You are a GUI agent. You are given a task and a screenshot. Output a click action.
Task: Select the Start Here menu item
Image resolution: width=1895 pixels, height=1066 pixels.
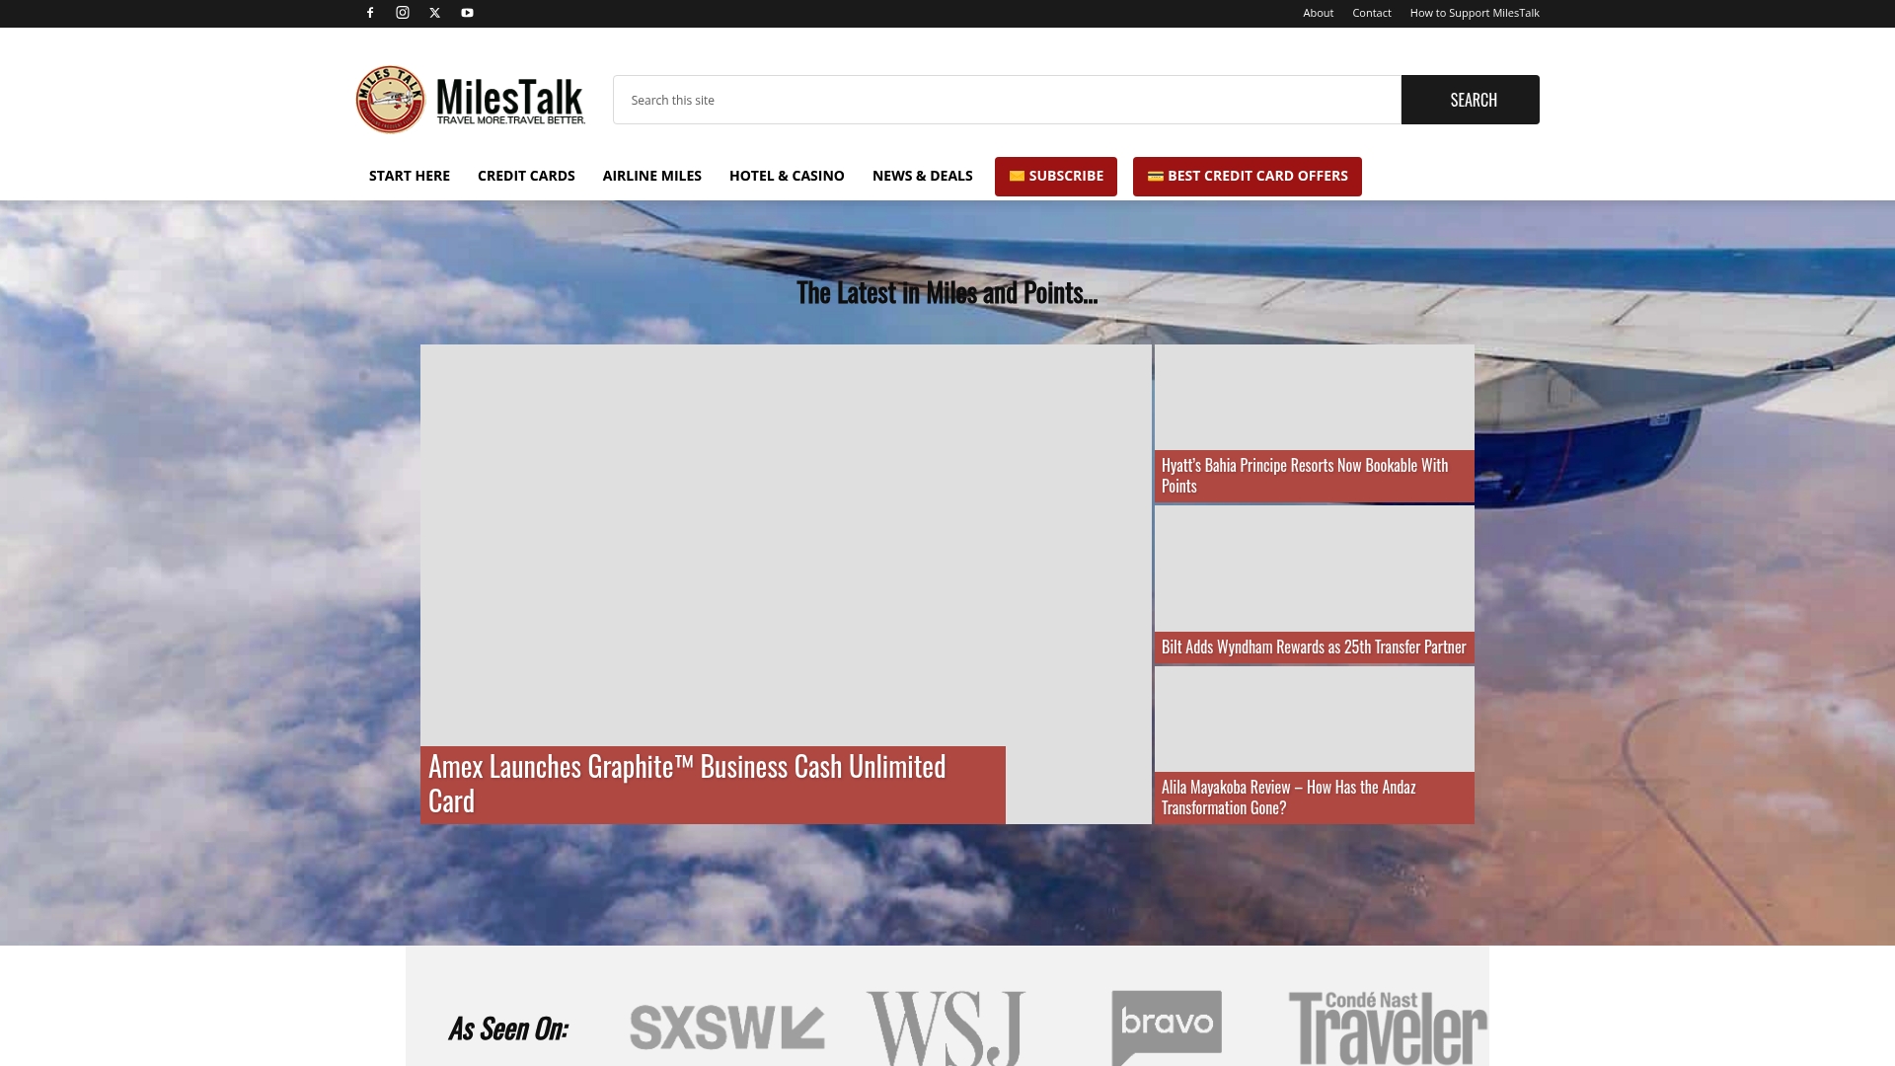click(409, 176)
